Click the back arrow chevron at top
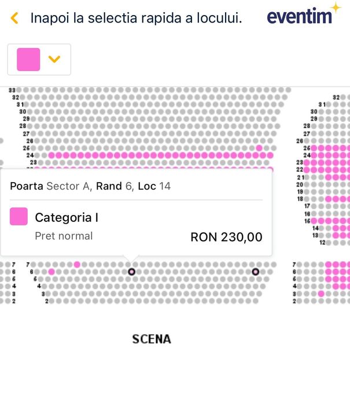Screen dimensions: 350x404 pos(14,18)
